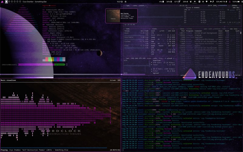The height and width of the screenshot is (152, 243).
Task: Click the 100% battery indicator
Action: tap(236, 2)
